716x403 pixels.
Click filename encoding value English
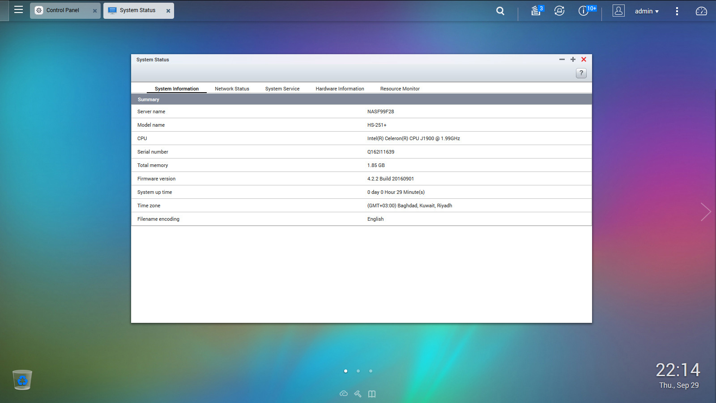pos(375,219)
